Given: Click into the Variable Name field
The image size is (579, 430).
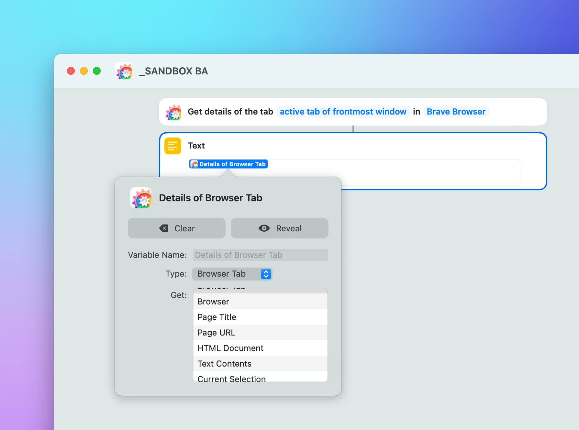Looking at the screenshot, I should [x=260, y=255].
